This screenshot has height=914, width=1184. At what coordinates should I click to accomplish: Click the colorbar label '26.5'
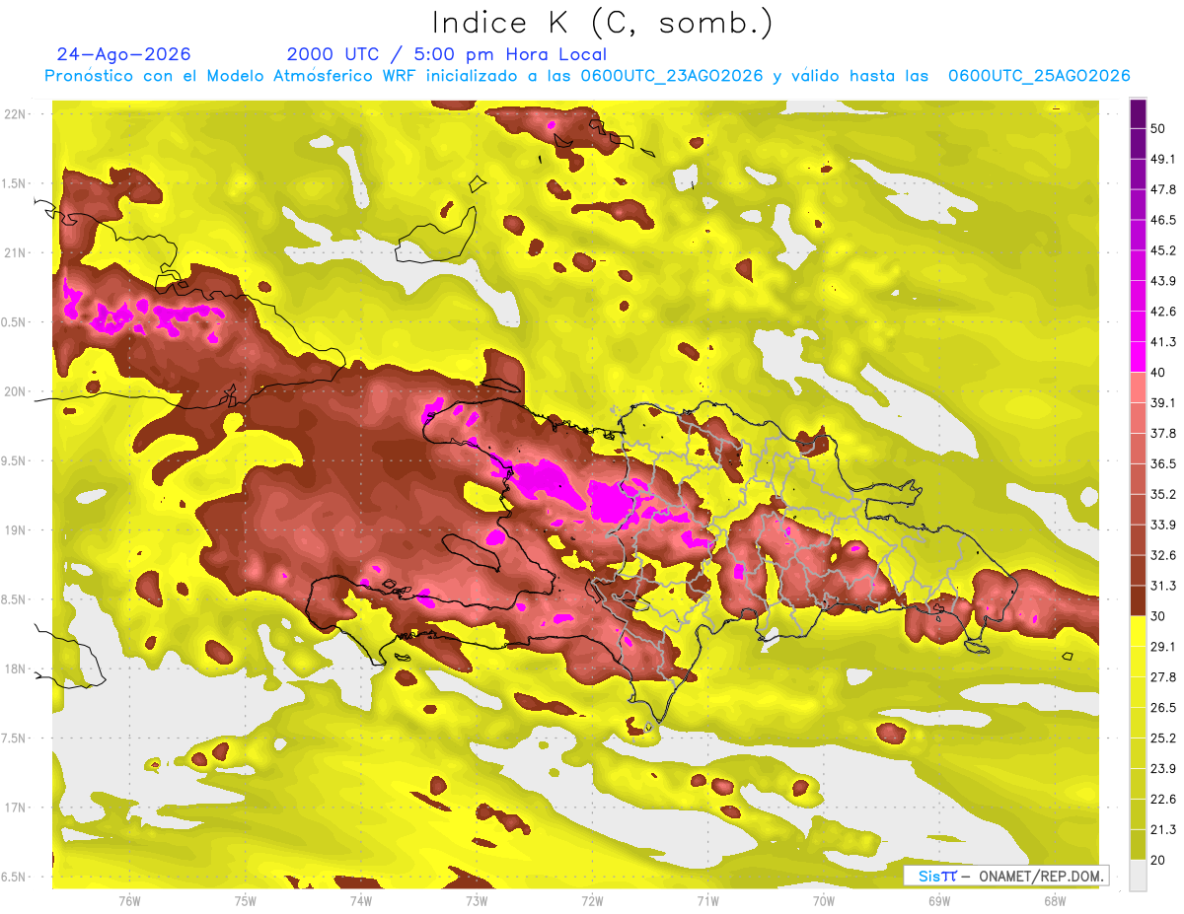point(1163,708)
